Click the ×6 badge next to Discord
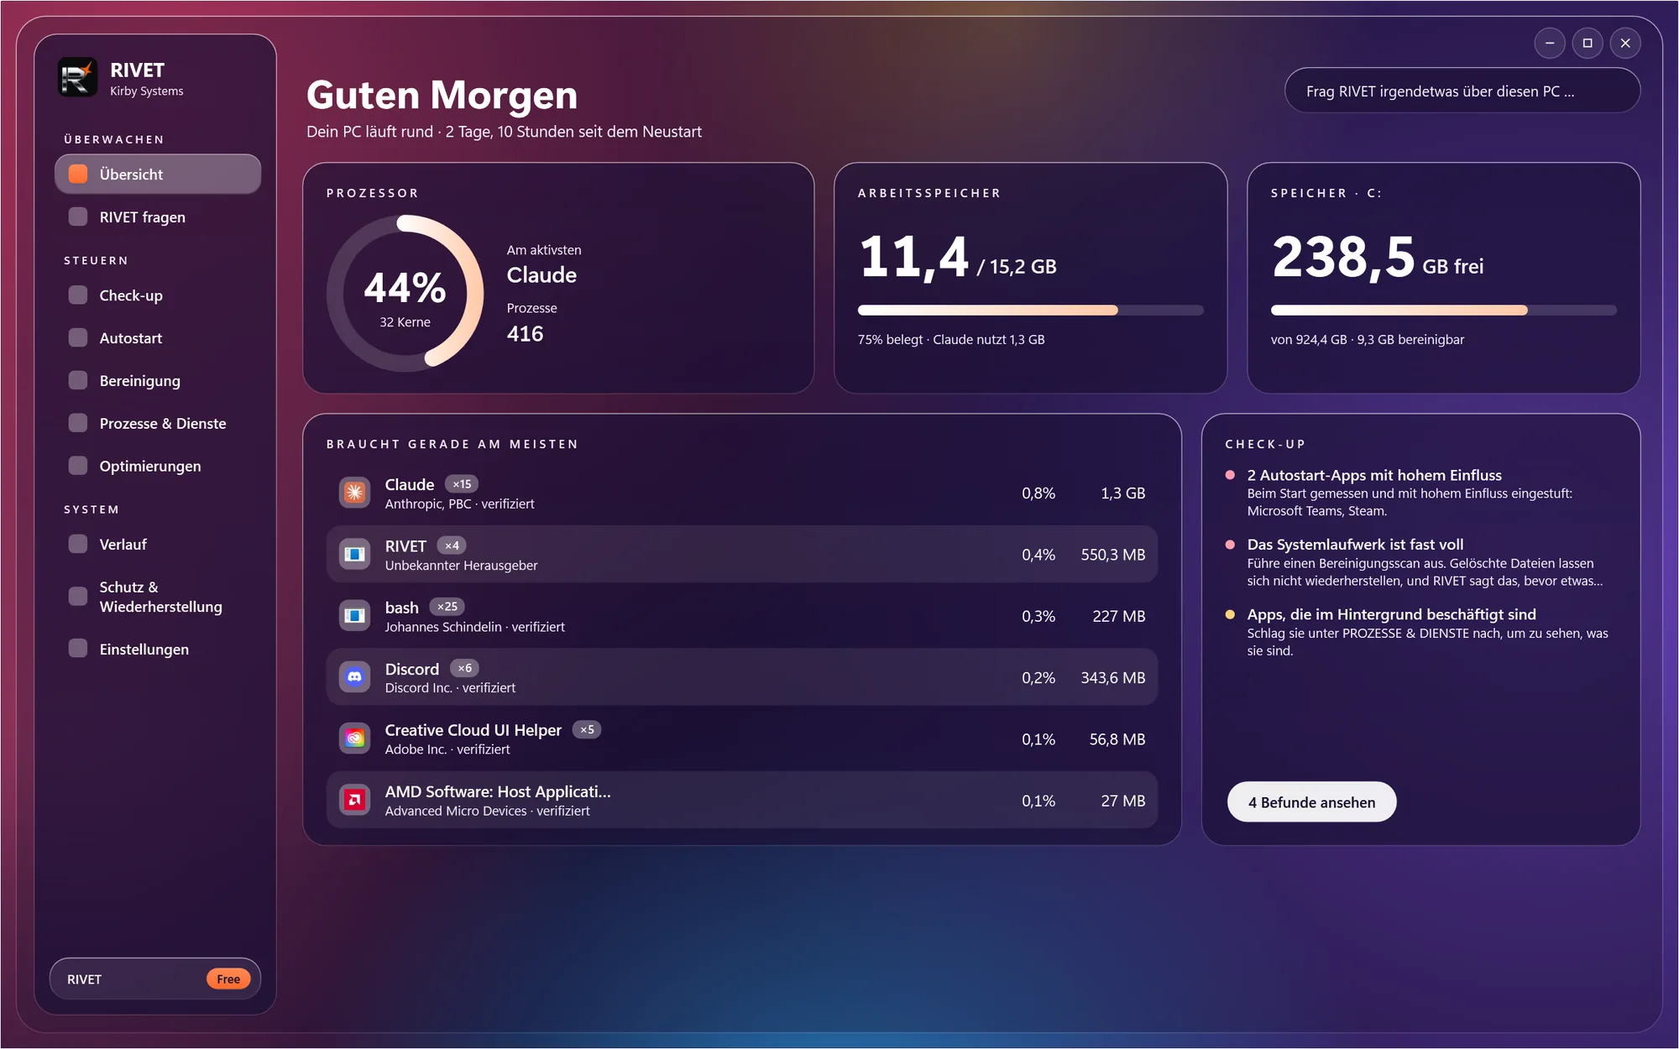 [465, 668]
